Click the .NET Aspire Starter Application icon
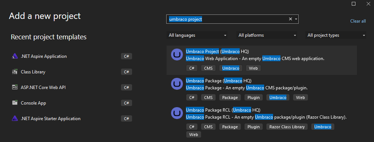Screen dimensions: 374x142 point(15,118)
